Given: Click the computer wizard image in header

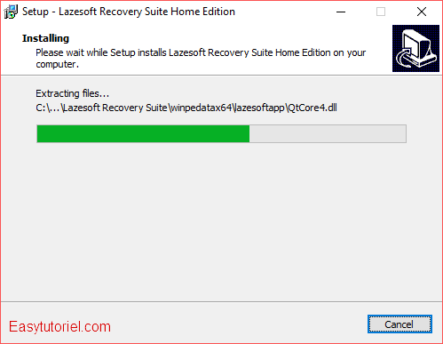Looking at the screenshot, I should coord(415,48).
